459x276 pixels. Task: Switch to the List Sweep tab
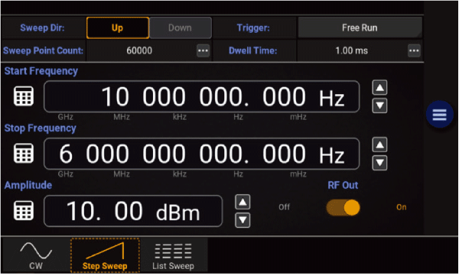(x=174, y=255)
